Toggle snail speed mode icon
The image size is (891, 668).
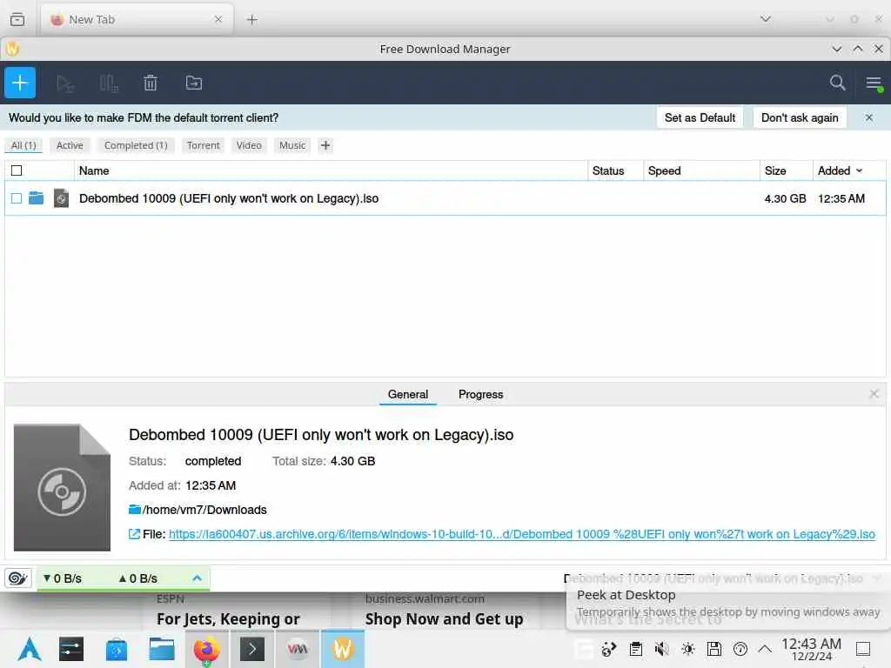[x=17, y=578]
